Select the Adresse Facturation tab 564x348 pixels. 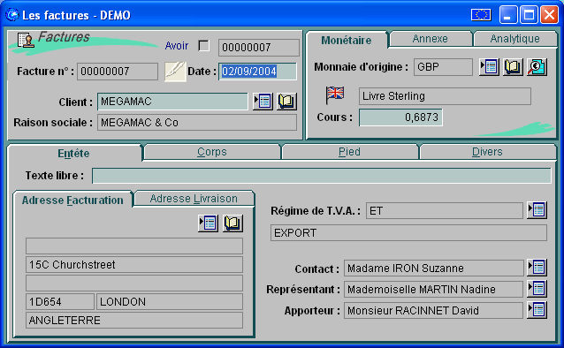72,200
